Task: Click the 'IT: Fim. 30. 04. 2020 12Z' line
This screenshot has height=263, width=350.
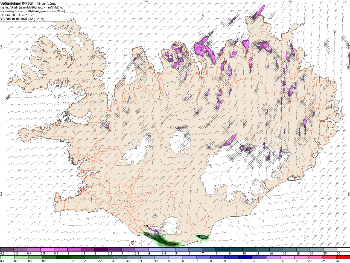Action: pos(17,15)
